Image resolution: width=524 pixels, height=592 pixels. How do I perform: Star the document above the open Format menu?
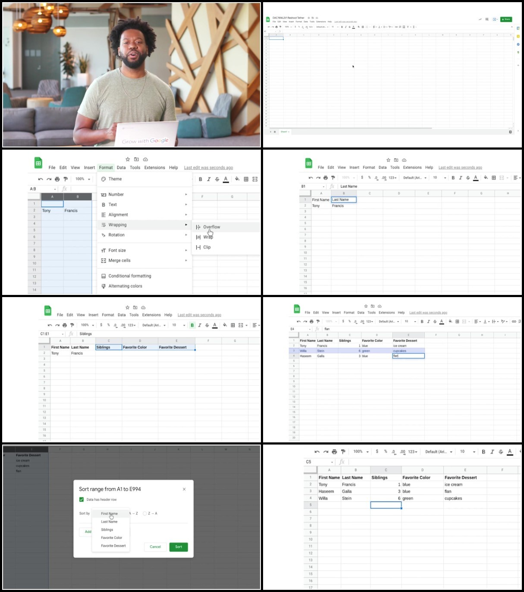pos(128,159)
